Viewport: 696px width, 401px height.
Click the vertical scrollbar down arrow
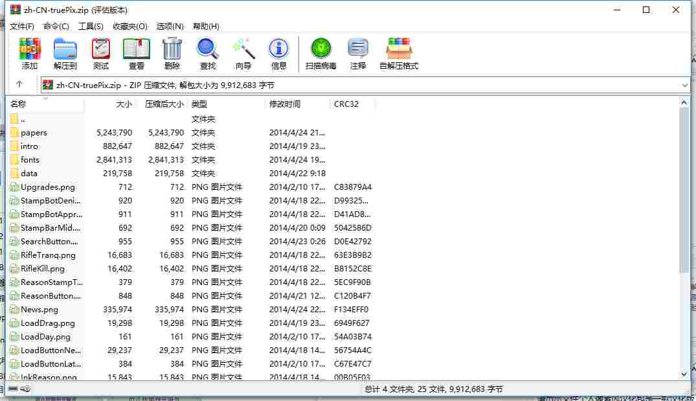point(684,374)
